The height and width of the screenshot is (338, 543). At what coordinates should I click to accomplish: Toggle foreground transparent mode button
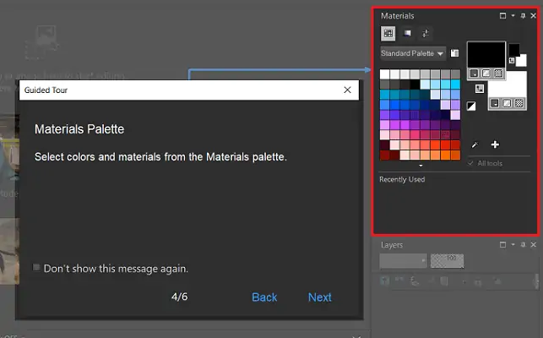pos(499,73)
